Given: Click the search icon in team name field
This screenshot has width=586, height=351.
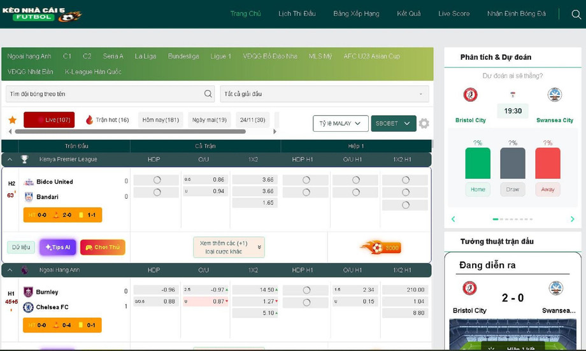Looking at the screenshot, I should pyautogui.click(x=208, y=94).
